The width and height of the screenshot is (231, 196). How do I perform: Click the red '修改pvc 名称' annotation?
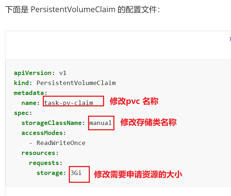(x=134, y=101)
